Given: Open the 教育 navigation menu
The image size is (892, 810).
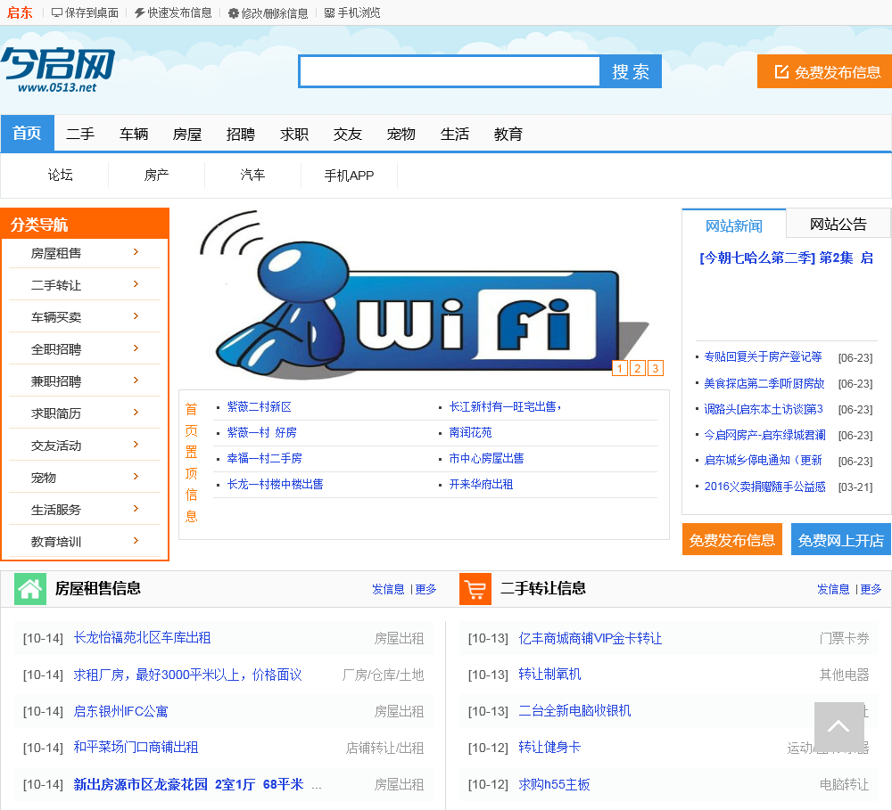Looking at the screenshot, I should coord(508,135).
